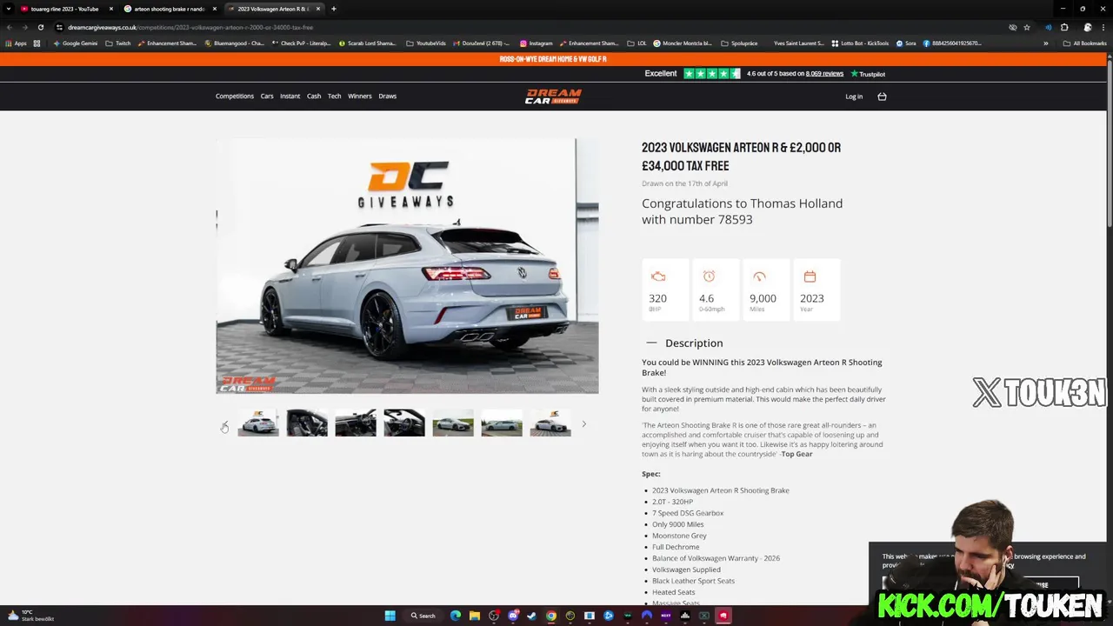Open Twitch bookmark

pos(118,43)
